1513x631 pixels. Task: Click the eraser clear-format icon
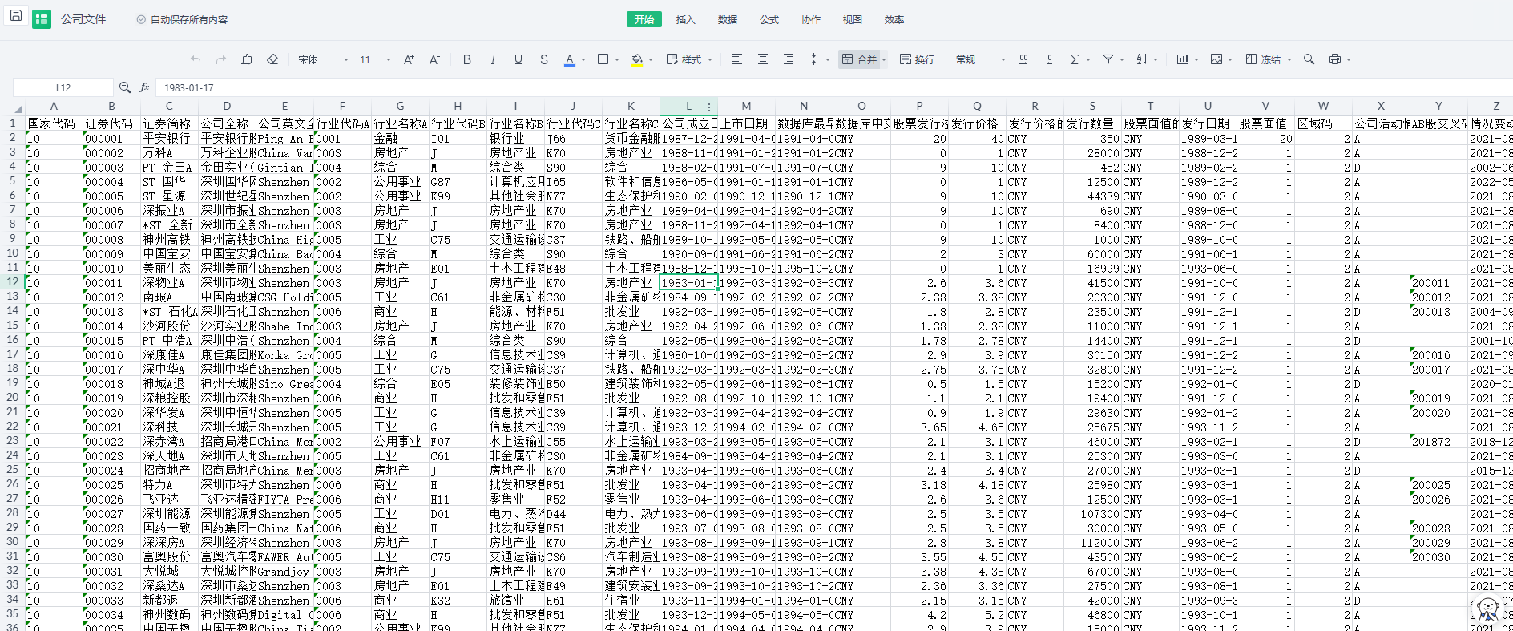tap(272, 59)
